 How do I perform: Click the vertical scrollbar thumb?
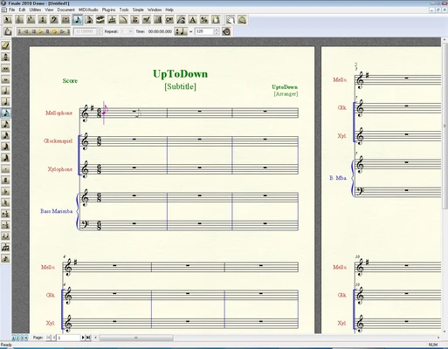445,126
